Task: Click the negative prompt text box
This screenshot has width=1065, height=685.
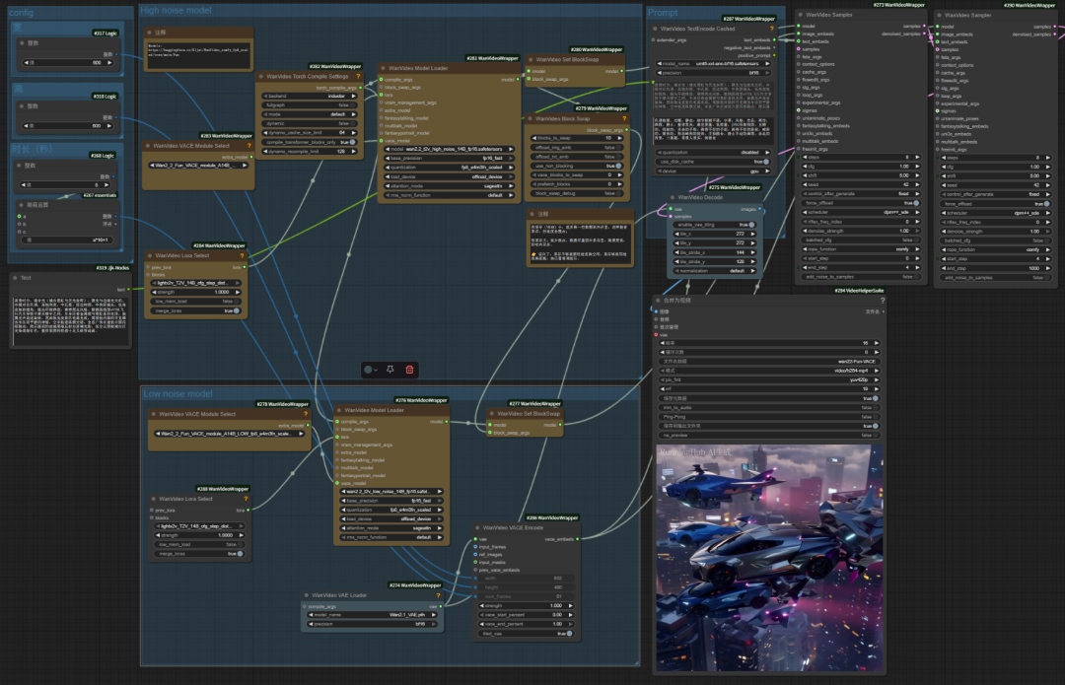Action: [712, 130]
